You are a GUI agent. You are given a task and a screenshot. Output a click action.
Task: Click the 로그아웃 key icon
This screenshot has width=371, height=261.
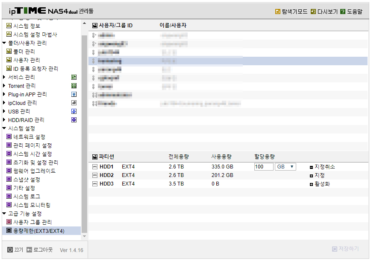tap(29, 249)
